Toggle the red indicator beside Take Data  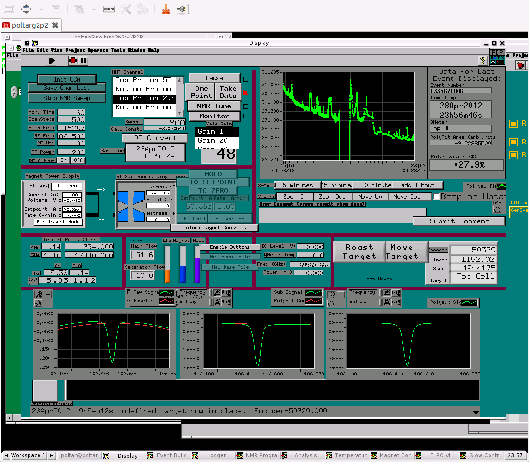245,92
